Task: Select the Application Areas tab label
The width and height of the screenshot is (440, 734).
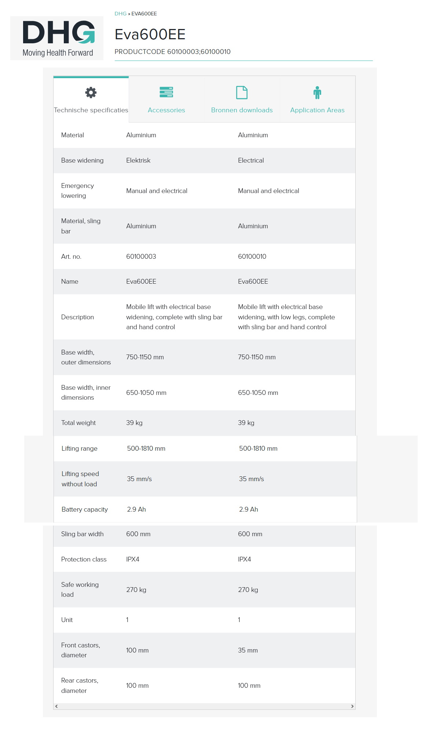Action: tap(317, 110)
